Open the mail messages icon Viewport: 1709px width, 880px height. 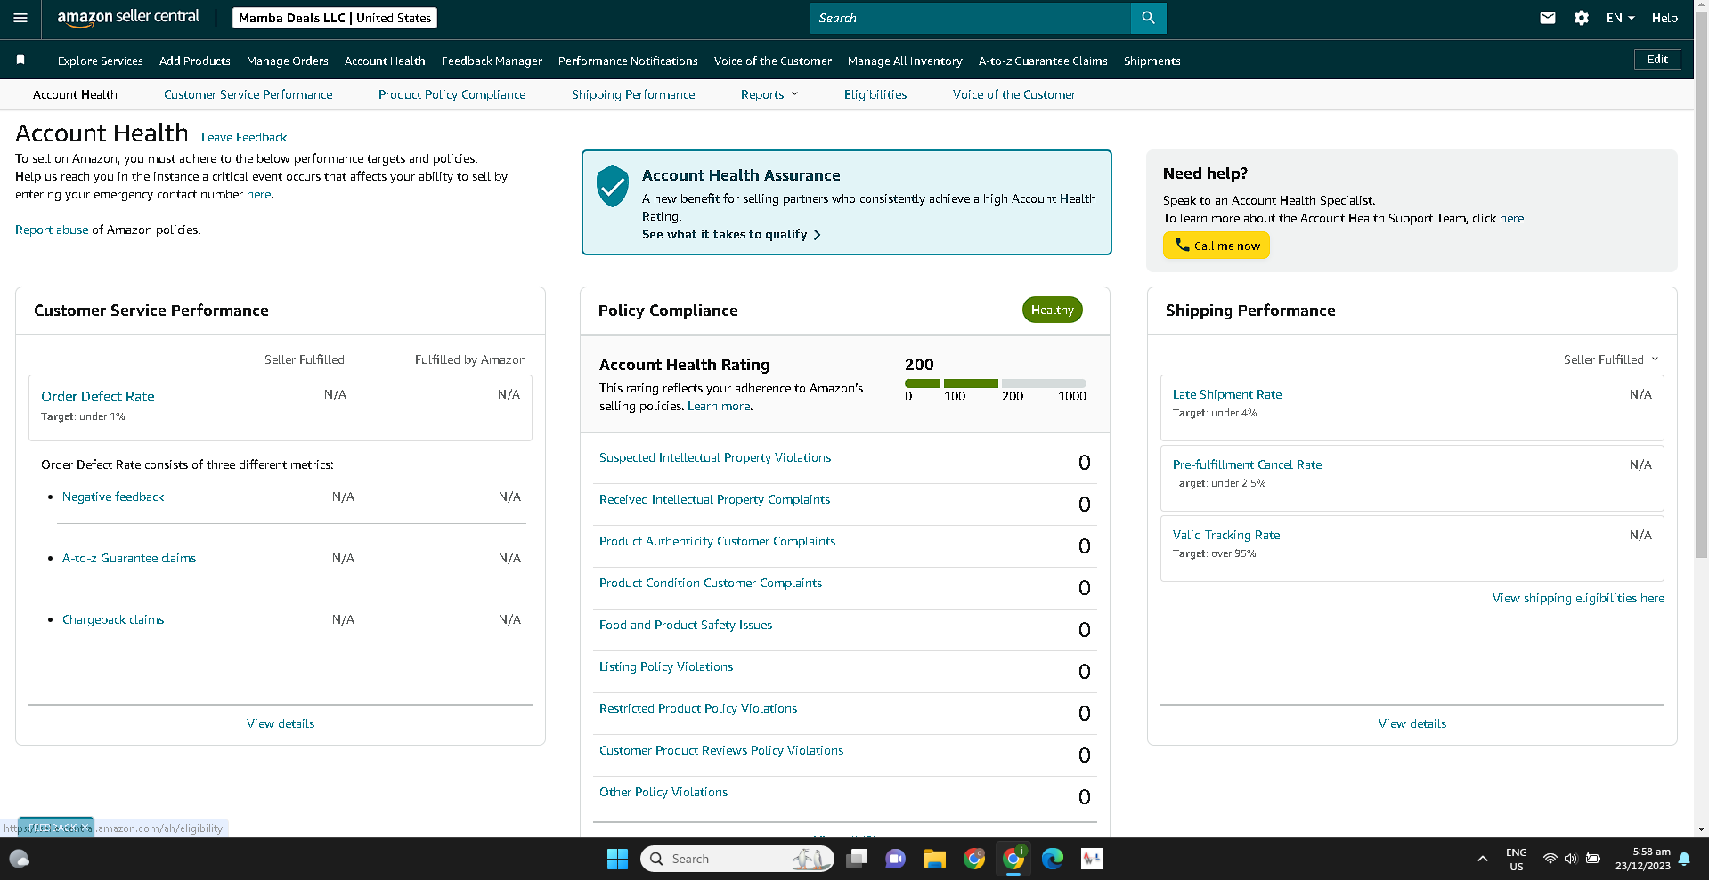coord(1548,18)
